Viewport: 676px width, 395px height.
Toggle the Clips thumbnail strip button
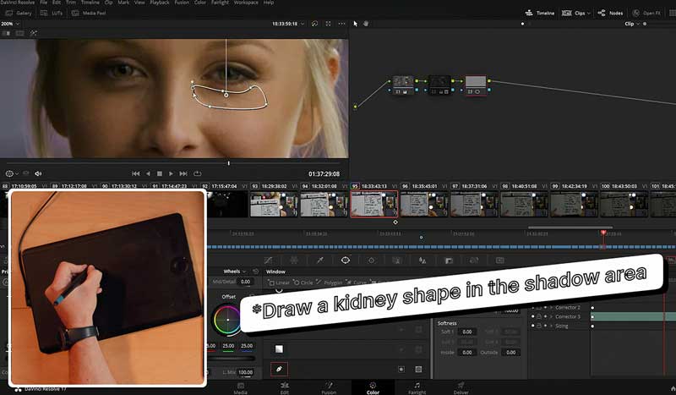(x=574, y=13)
